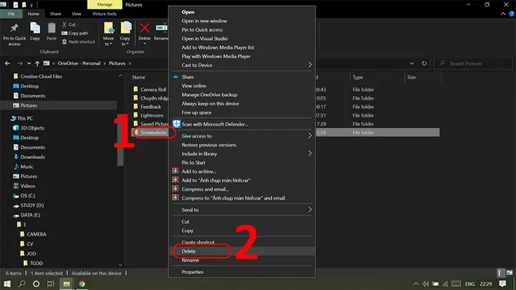
Task: Focus the Search Pictures box
Action: tap(473, 64)
